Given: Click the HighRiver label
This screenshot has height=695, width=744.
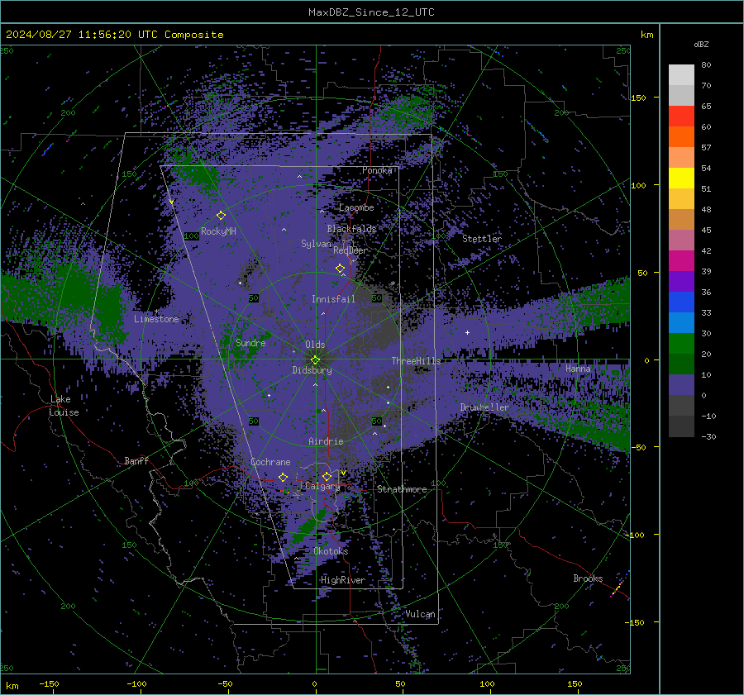Looking at the screenshot, I should (x=343, y=580).
